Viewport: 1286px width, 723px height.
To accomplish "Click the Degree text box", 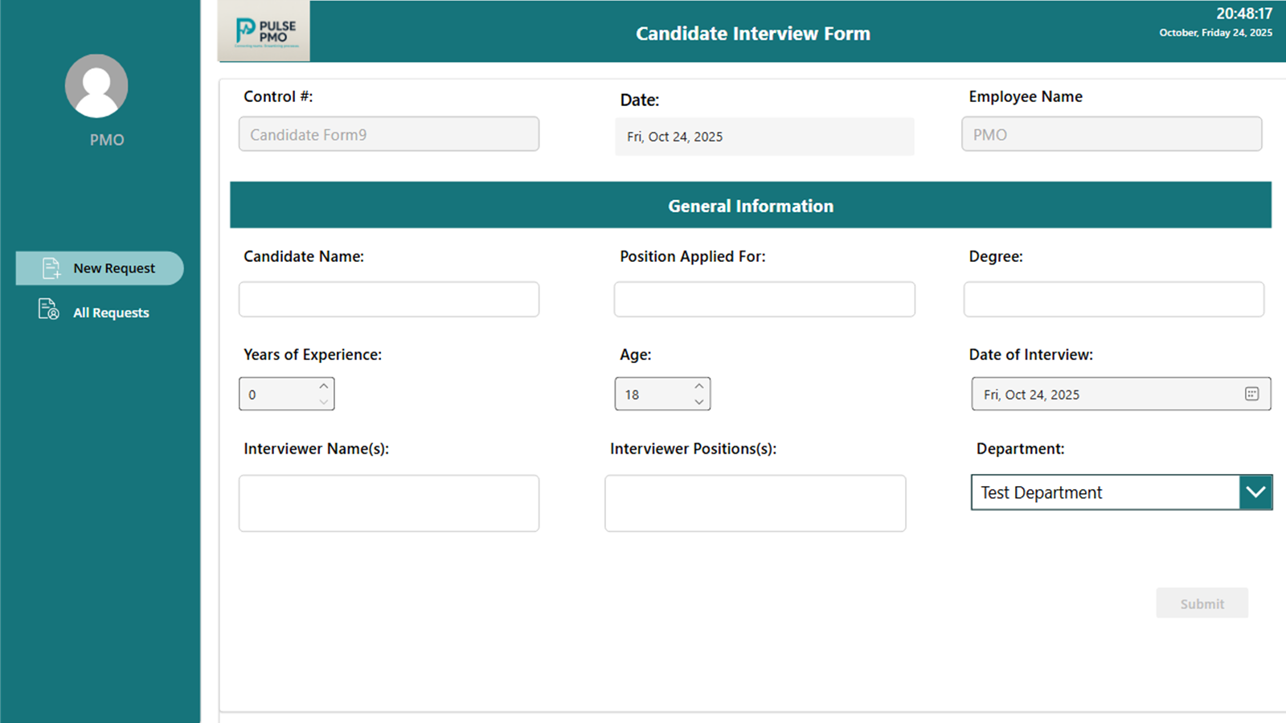I will tap(1113, 299).
